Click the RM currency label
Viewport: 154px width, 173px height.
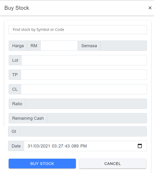(34, 46)
